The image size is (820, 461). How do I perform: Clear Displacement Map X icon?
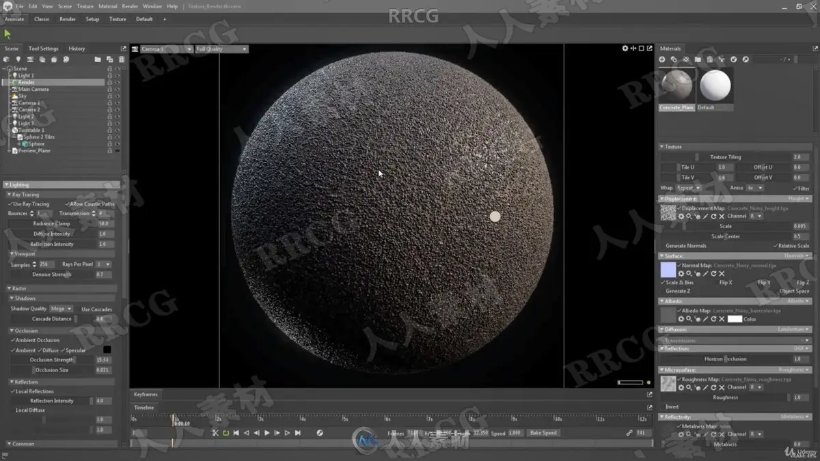[722, 216]
